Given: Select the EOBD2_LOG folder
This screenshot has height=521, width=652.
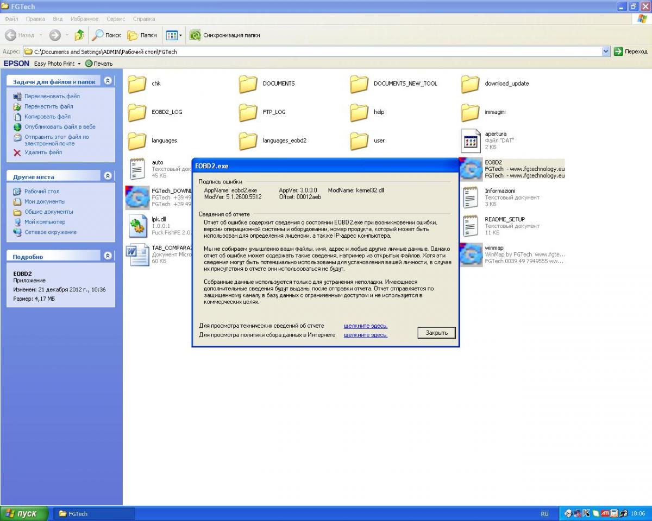Looking at the screenshot, I should 155,112.
